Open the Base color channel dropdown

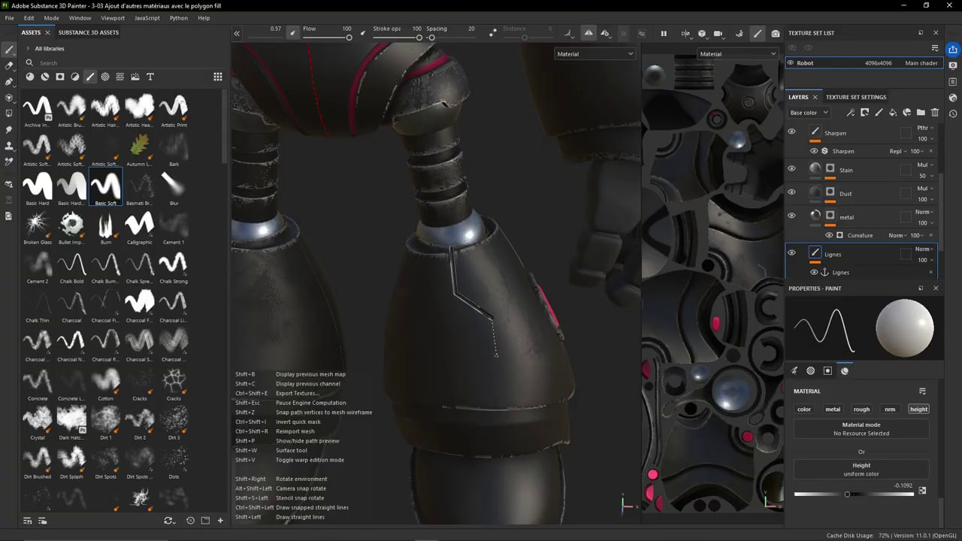pyautogui.click(x=808, y=112)
